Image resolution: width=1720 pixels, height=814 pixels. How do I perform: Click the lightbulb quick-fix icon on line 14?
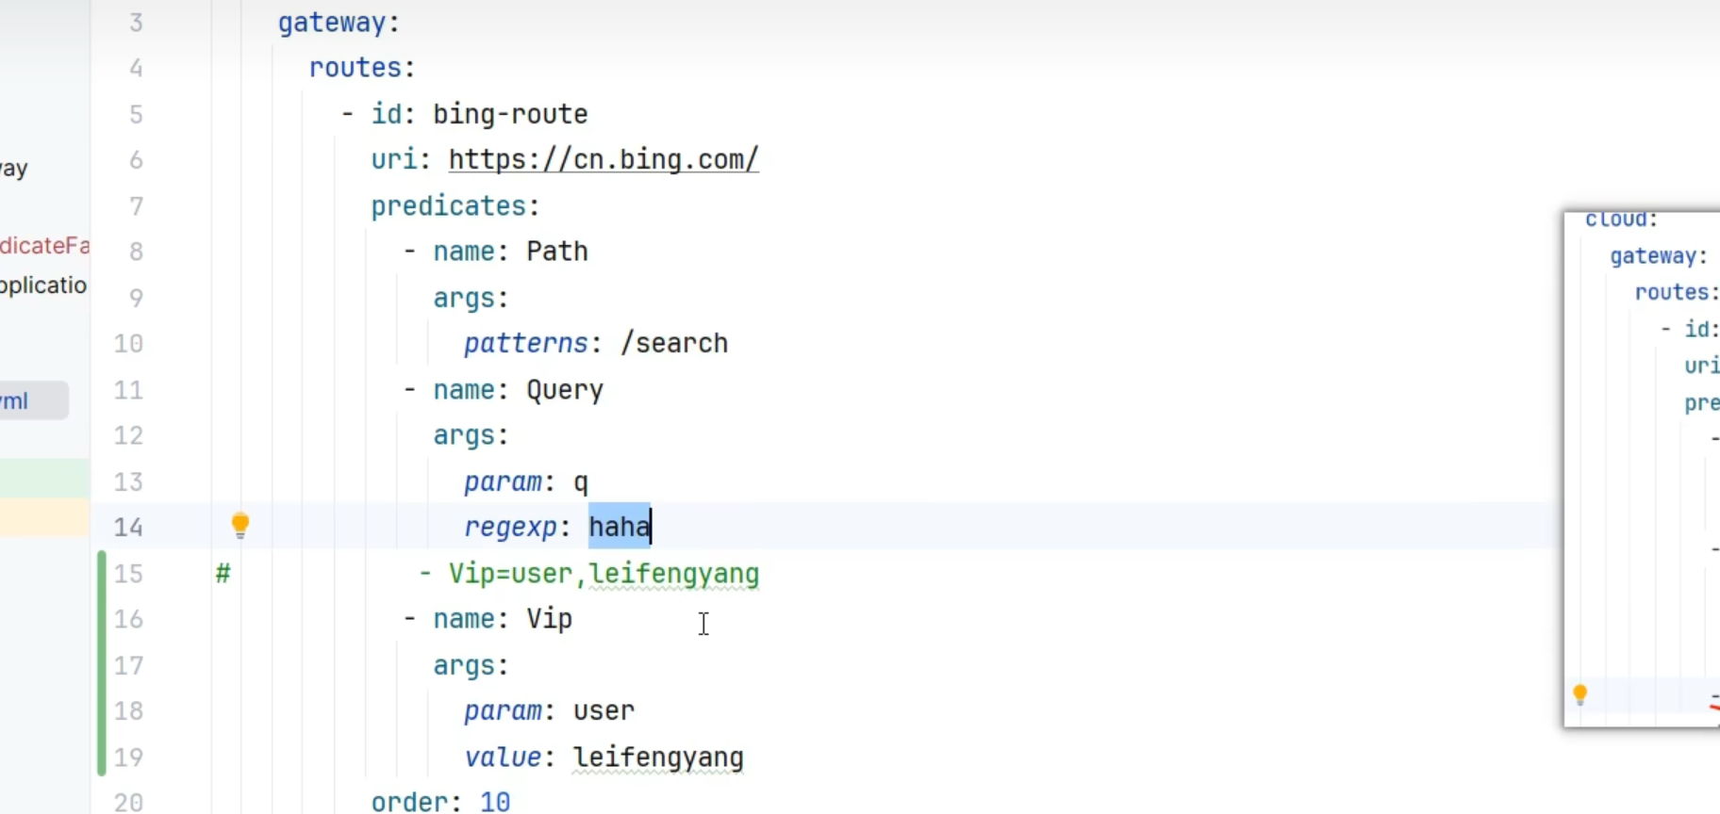click(x=240, y=525)
